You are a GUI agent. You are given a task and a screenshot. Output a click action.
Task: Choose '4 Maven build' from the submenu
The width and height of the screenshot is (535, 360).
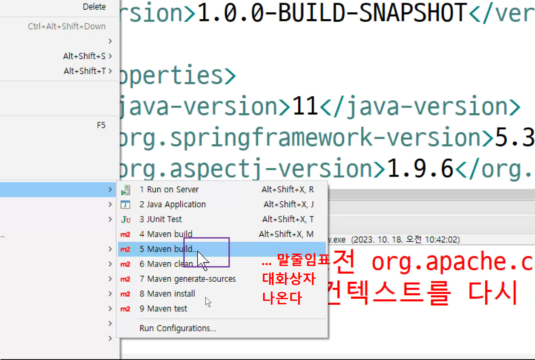[x=222, y=234]
